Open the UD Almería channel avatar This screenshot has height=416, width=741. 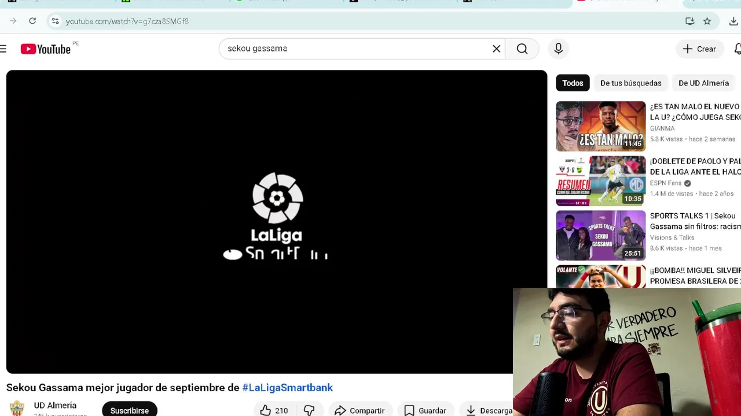tap(17, 408)
